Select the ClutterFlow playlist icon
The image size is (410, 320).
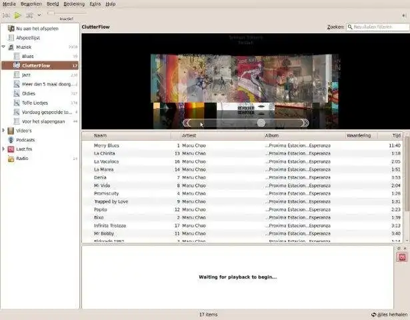17,65
